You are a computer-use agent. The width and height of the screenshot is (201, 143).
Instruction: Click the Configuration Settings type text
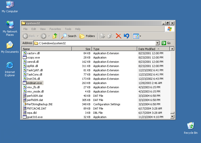click(x=107, y=104)
